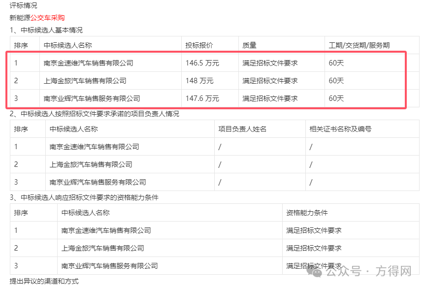The image size is (425, 288).
Task: Click "排序" header in the basic-info table
Action: [21, 45]
